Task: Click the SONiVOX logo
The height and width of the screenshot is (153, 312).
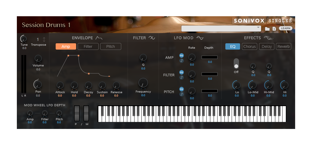Action: 249,21
